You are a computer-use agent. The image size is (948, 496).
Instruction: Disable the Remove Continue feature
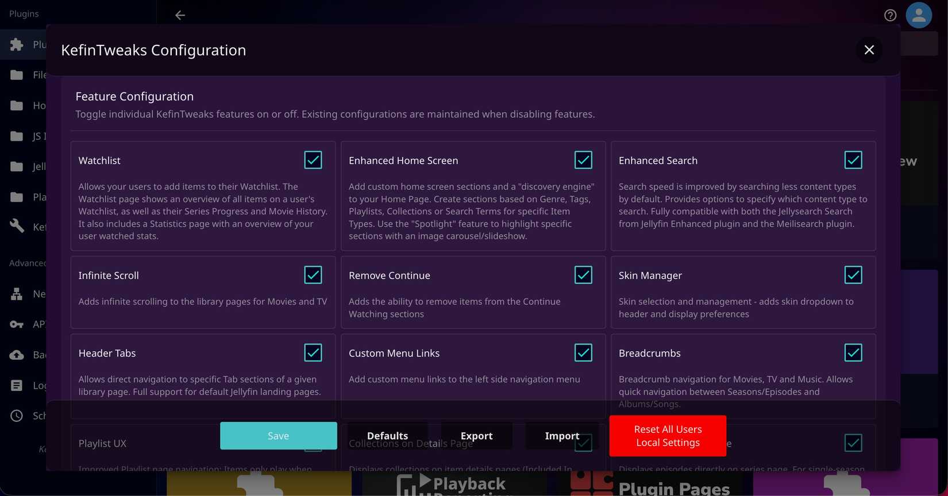(x=583, y=275)
